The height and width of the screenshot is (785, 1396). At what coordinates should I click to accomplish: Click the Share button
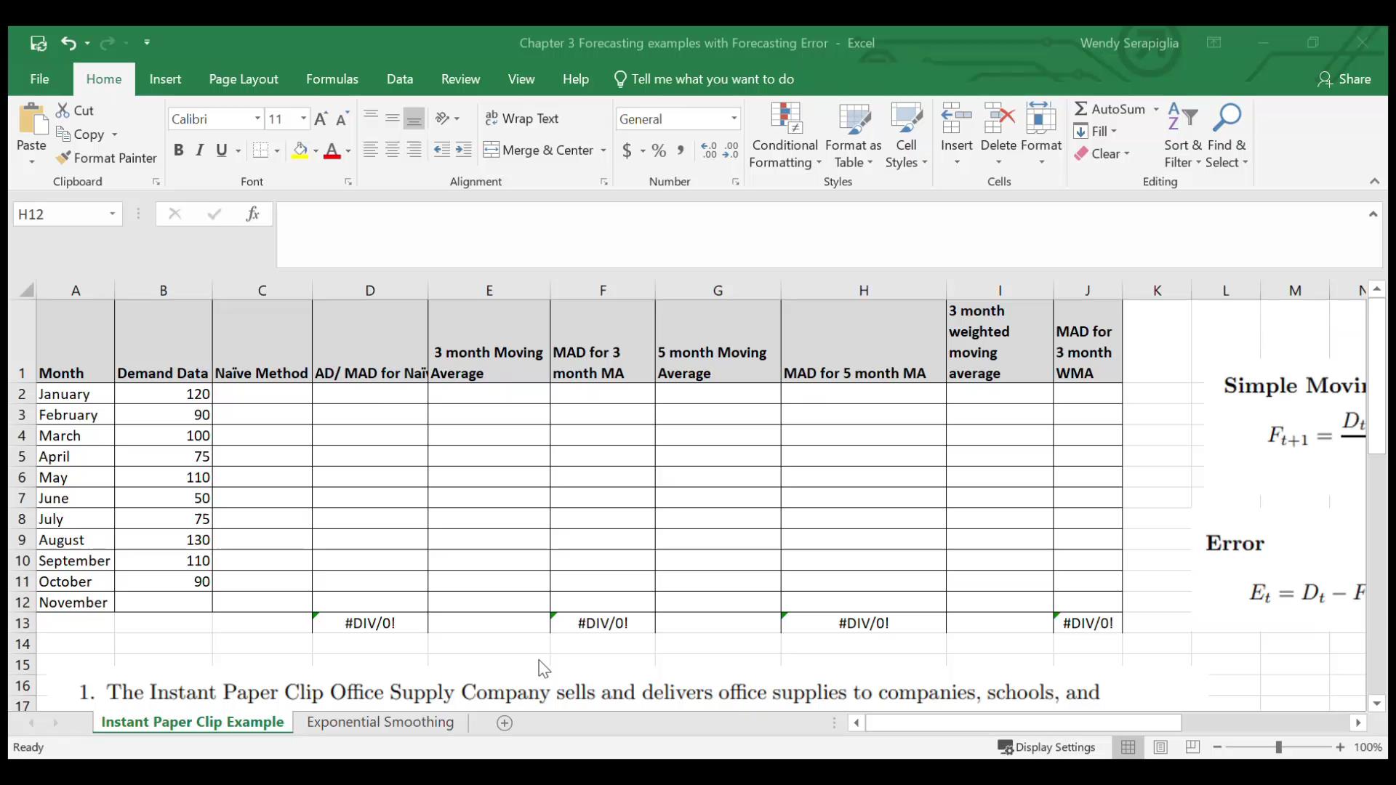pos(1344,79)
